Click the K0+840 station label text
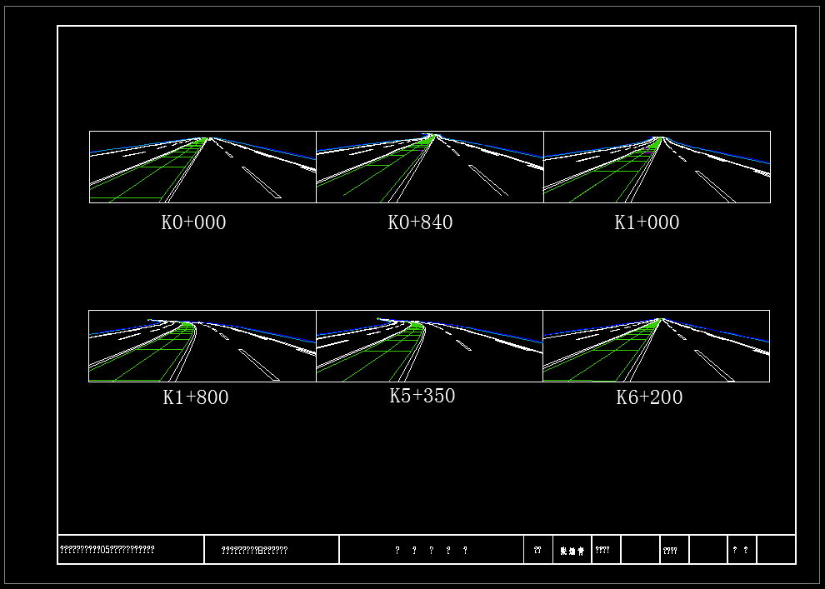825x589 pixels. (420, 222)
